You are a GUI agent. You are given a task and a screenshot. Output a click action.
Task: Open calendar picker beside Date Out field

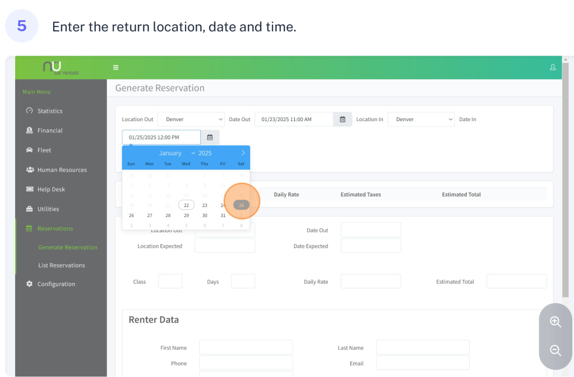pyautogui.click(x=342, y=119)
